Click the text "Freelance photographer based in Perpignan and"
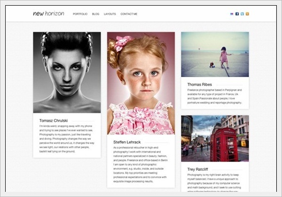The height and width of the screenshot is (197, 282). pos(214,90)
